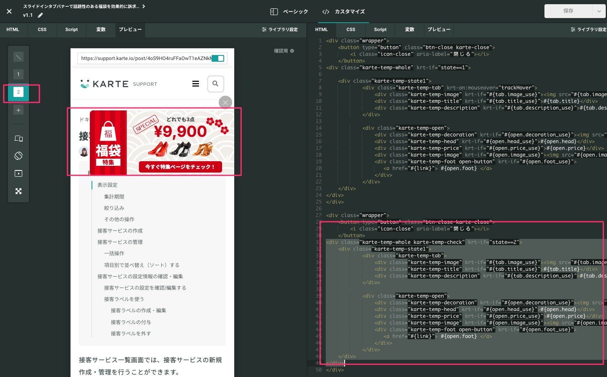Viewport: 607px width, 377px height.
Task: Click the 保存 save button
Action: 568,11
